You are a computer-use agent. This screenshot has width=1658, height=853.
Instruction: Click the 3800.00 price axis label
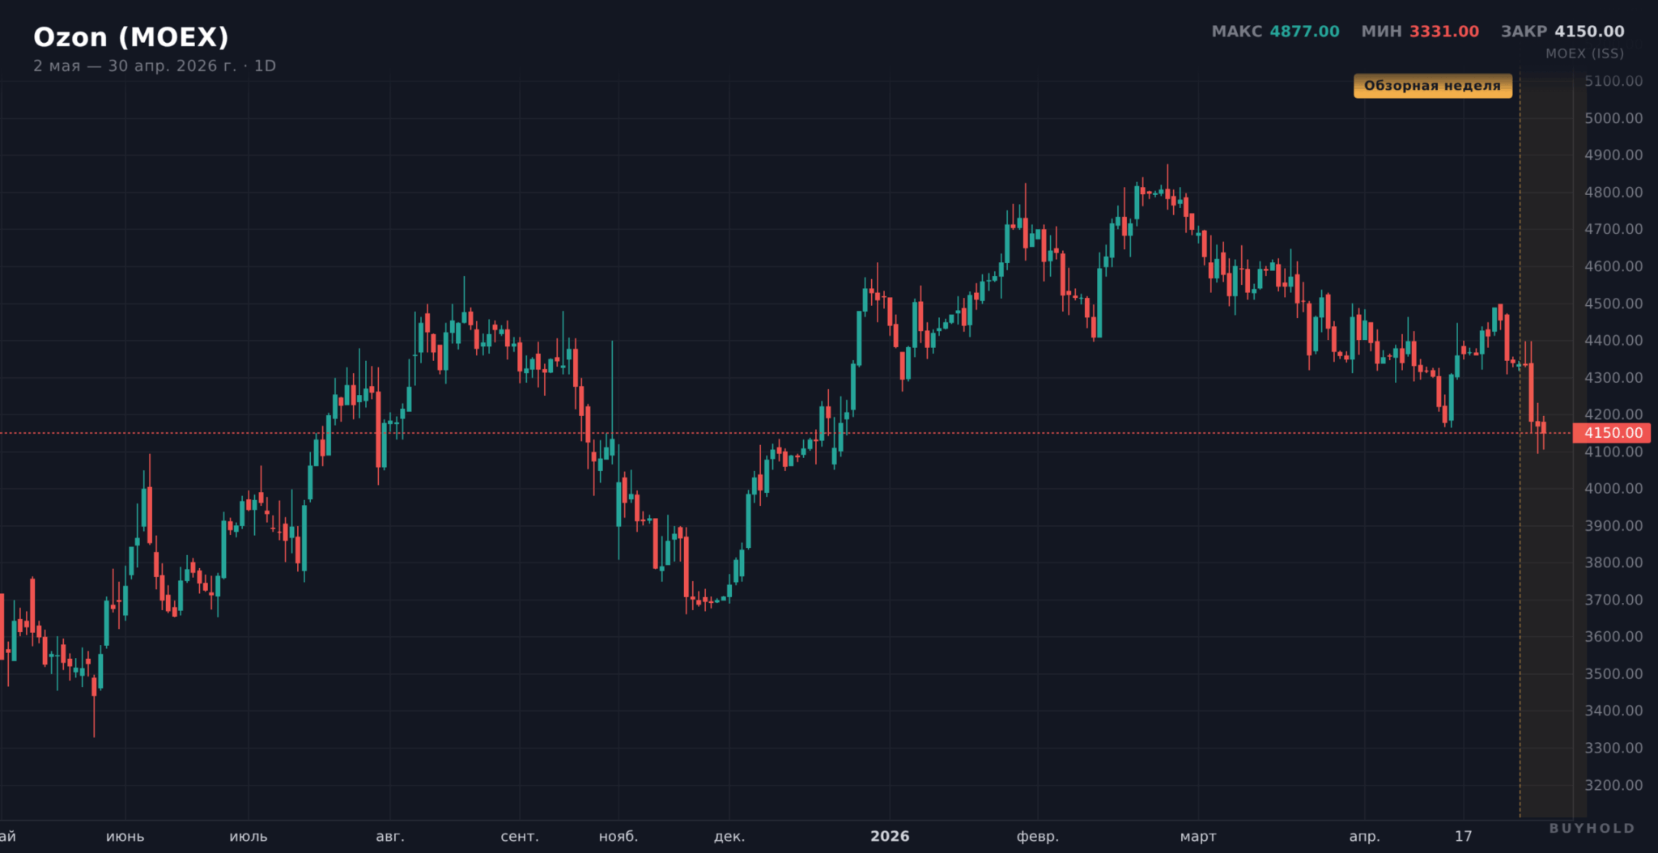[x=1613, y=562]
